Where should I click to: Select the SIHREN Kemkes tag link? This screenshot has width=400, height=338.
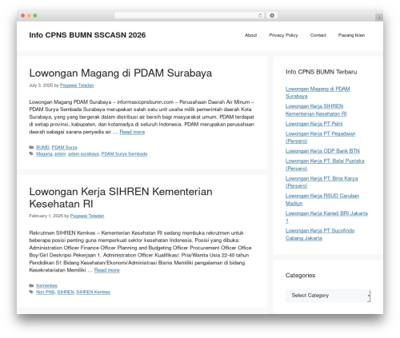pyautogui.click(x=94, y=292)
